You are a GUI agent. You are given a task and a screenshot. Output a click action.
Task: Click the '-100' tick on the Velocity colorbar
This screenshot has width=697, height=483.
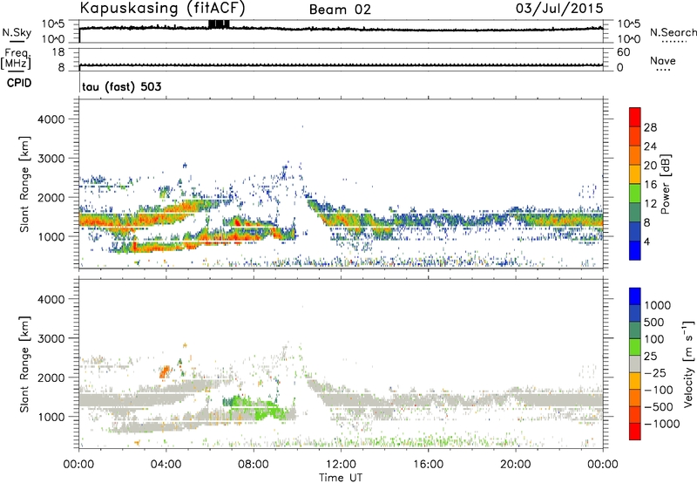(659, 390)
